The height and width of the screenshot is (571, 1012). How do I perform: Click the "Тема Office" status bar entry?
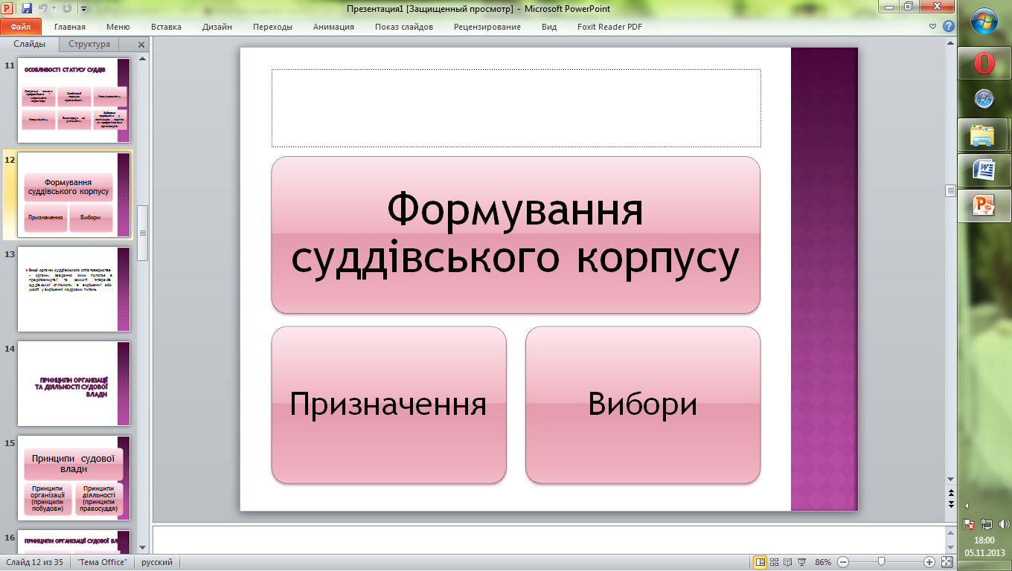tap(103, 562)
